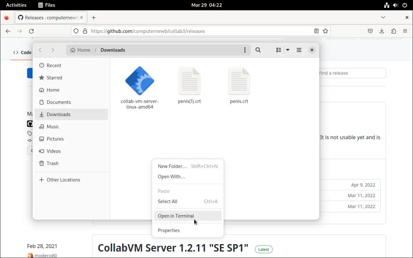Choose Select All from context menu
Viewport: 413px width, 258px height.
188,202
